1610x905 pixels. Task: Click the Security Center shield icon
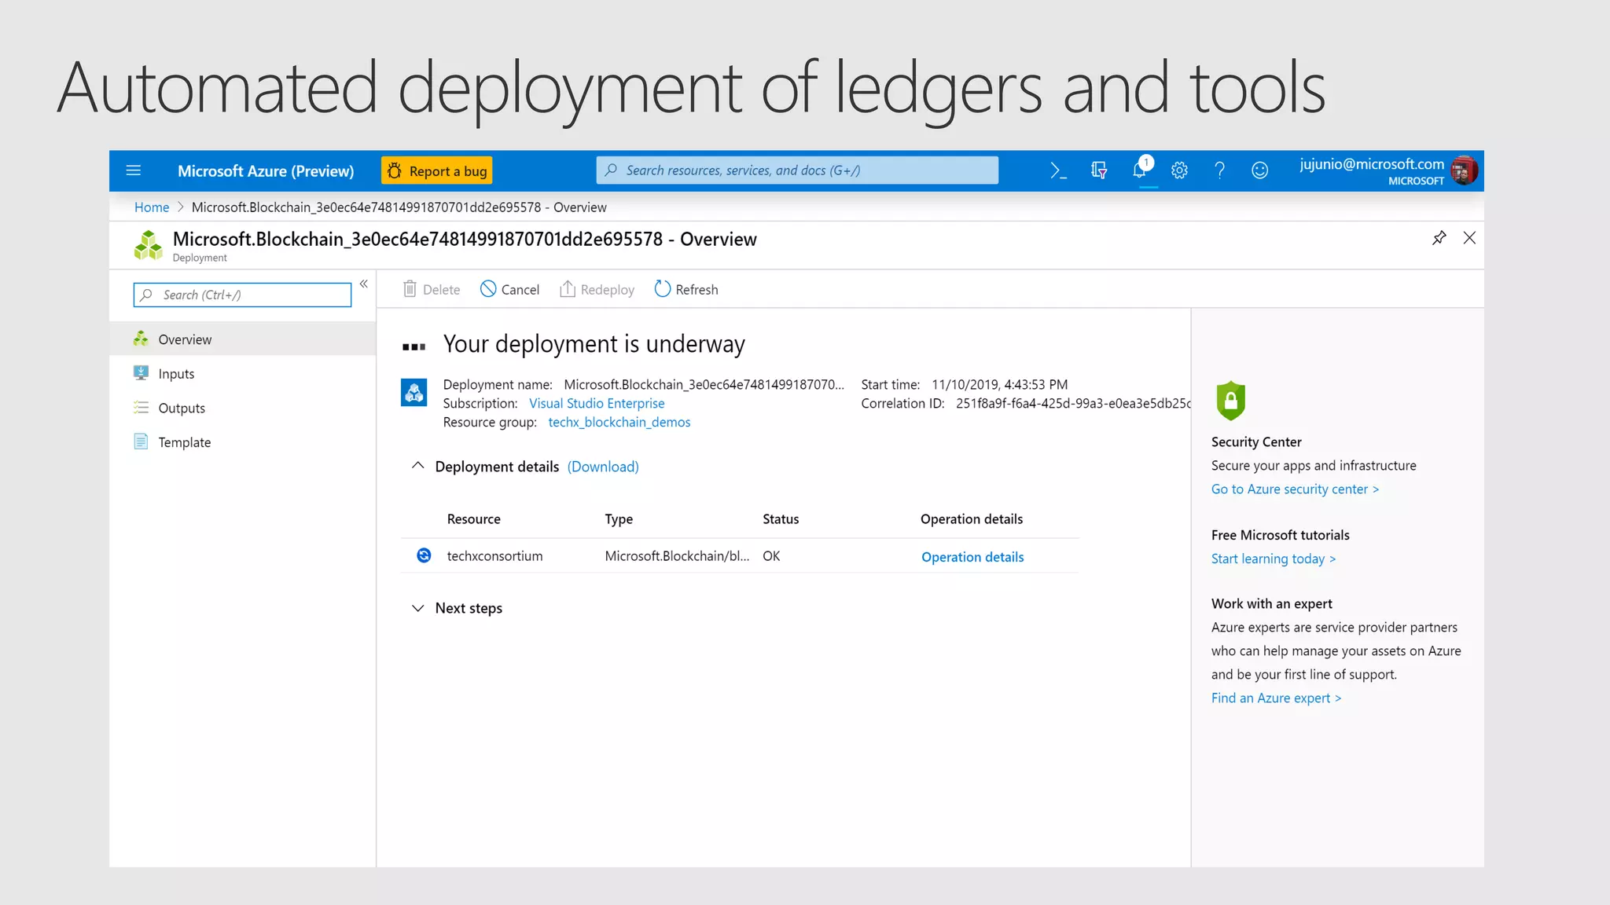[x=1230, y=401]
